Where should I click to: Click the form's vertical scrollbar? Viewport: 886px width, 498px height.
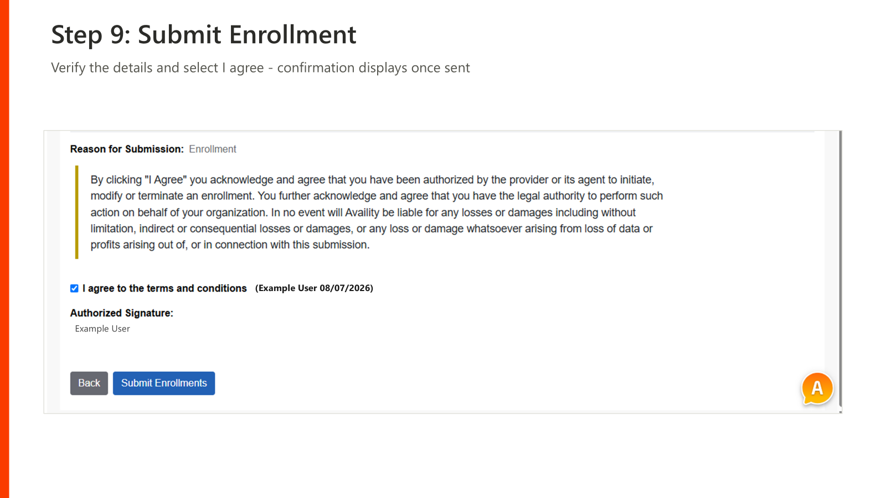click(x=840, y=271)
